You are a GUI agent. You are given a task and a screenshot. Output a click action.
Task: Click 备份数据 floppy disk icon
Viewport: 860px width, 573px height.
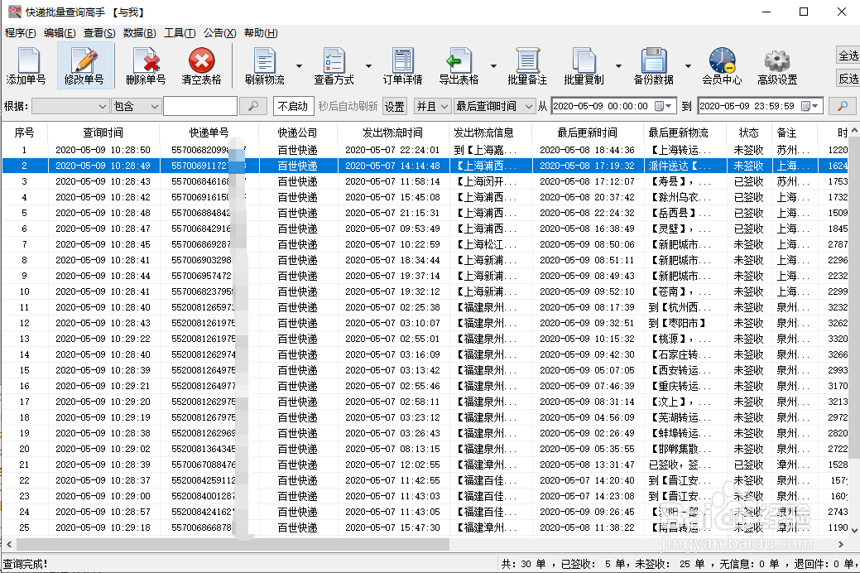click(653, 65)
